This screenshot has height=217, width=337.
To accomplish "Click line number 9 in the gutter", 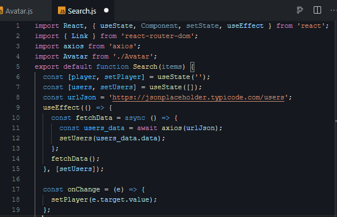I will pos(18,107).
